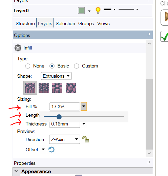Open the Infill gear settings

[18, 48]
